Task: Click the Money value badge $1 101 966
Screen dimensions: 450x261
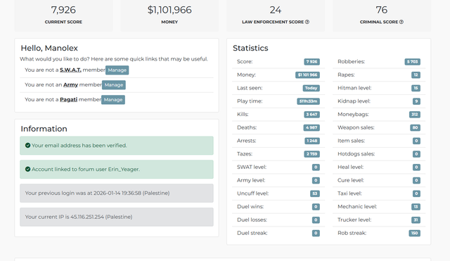Action: pos(308,75)
